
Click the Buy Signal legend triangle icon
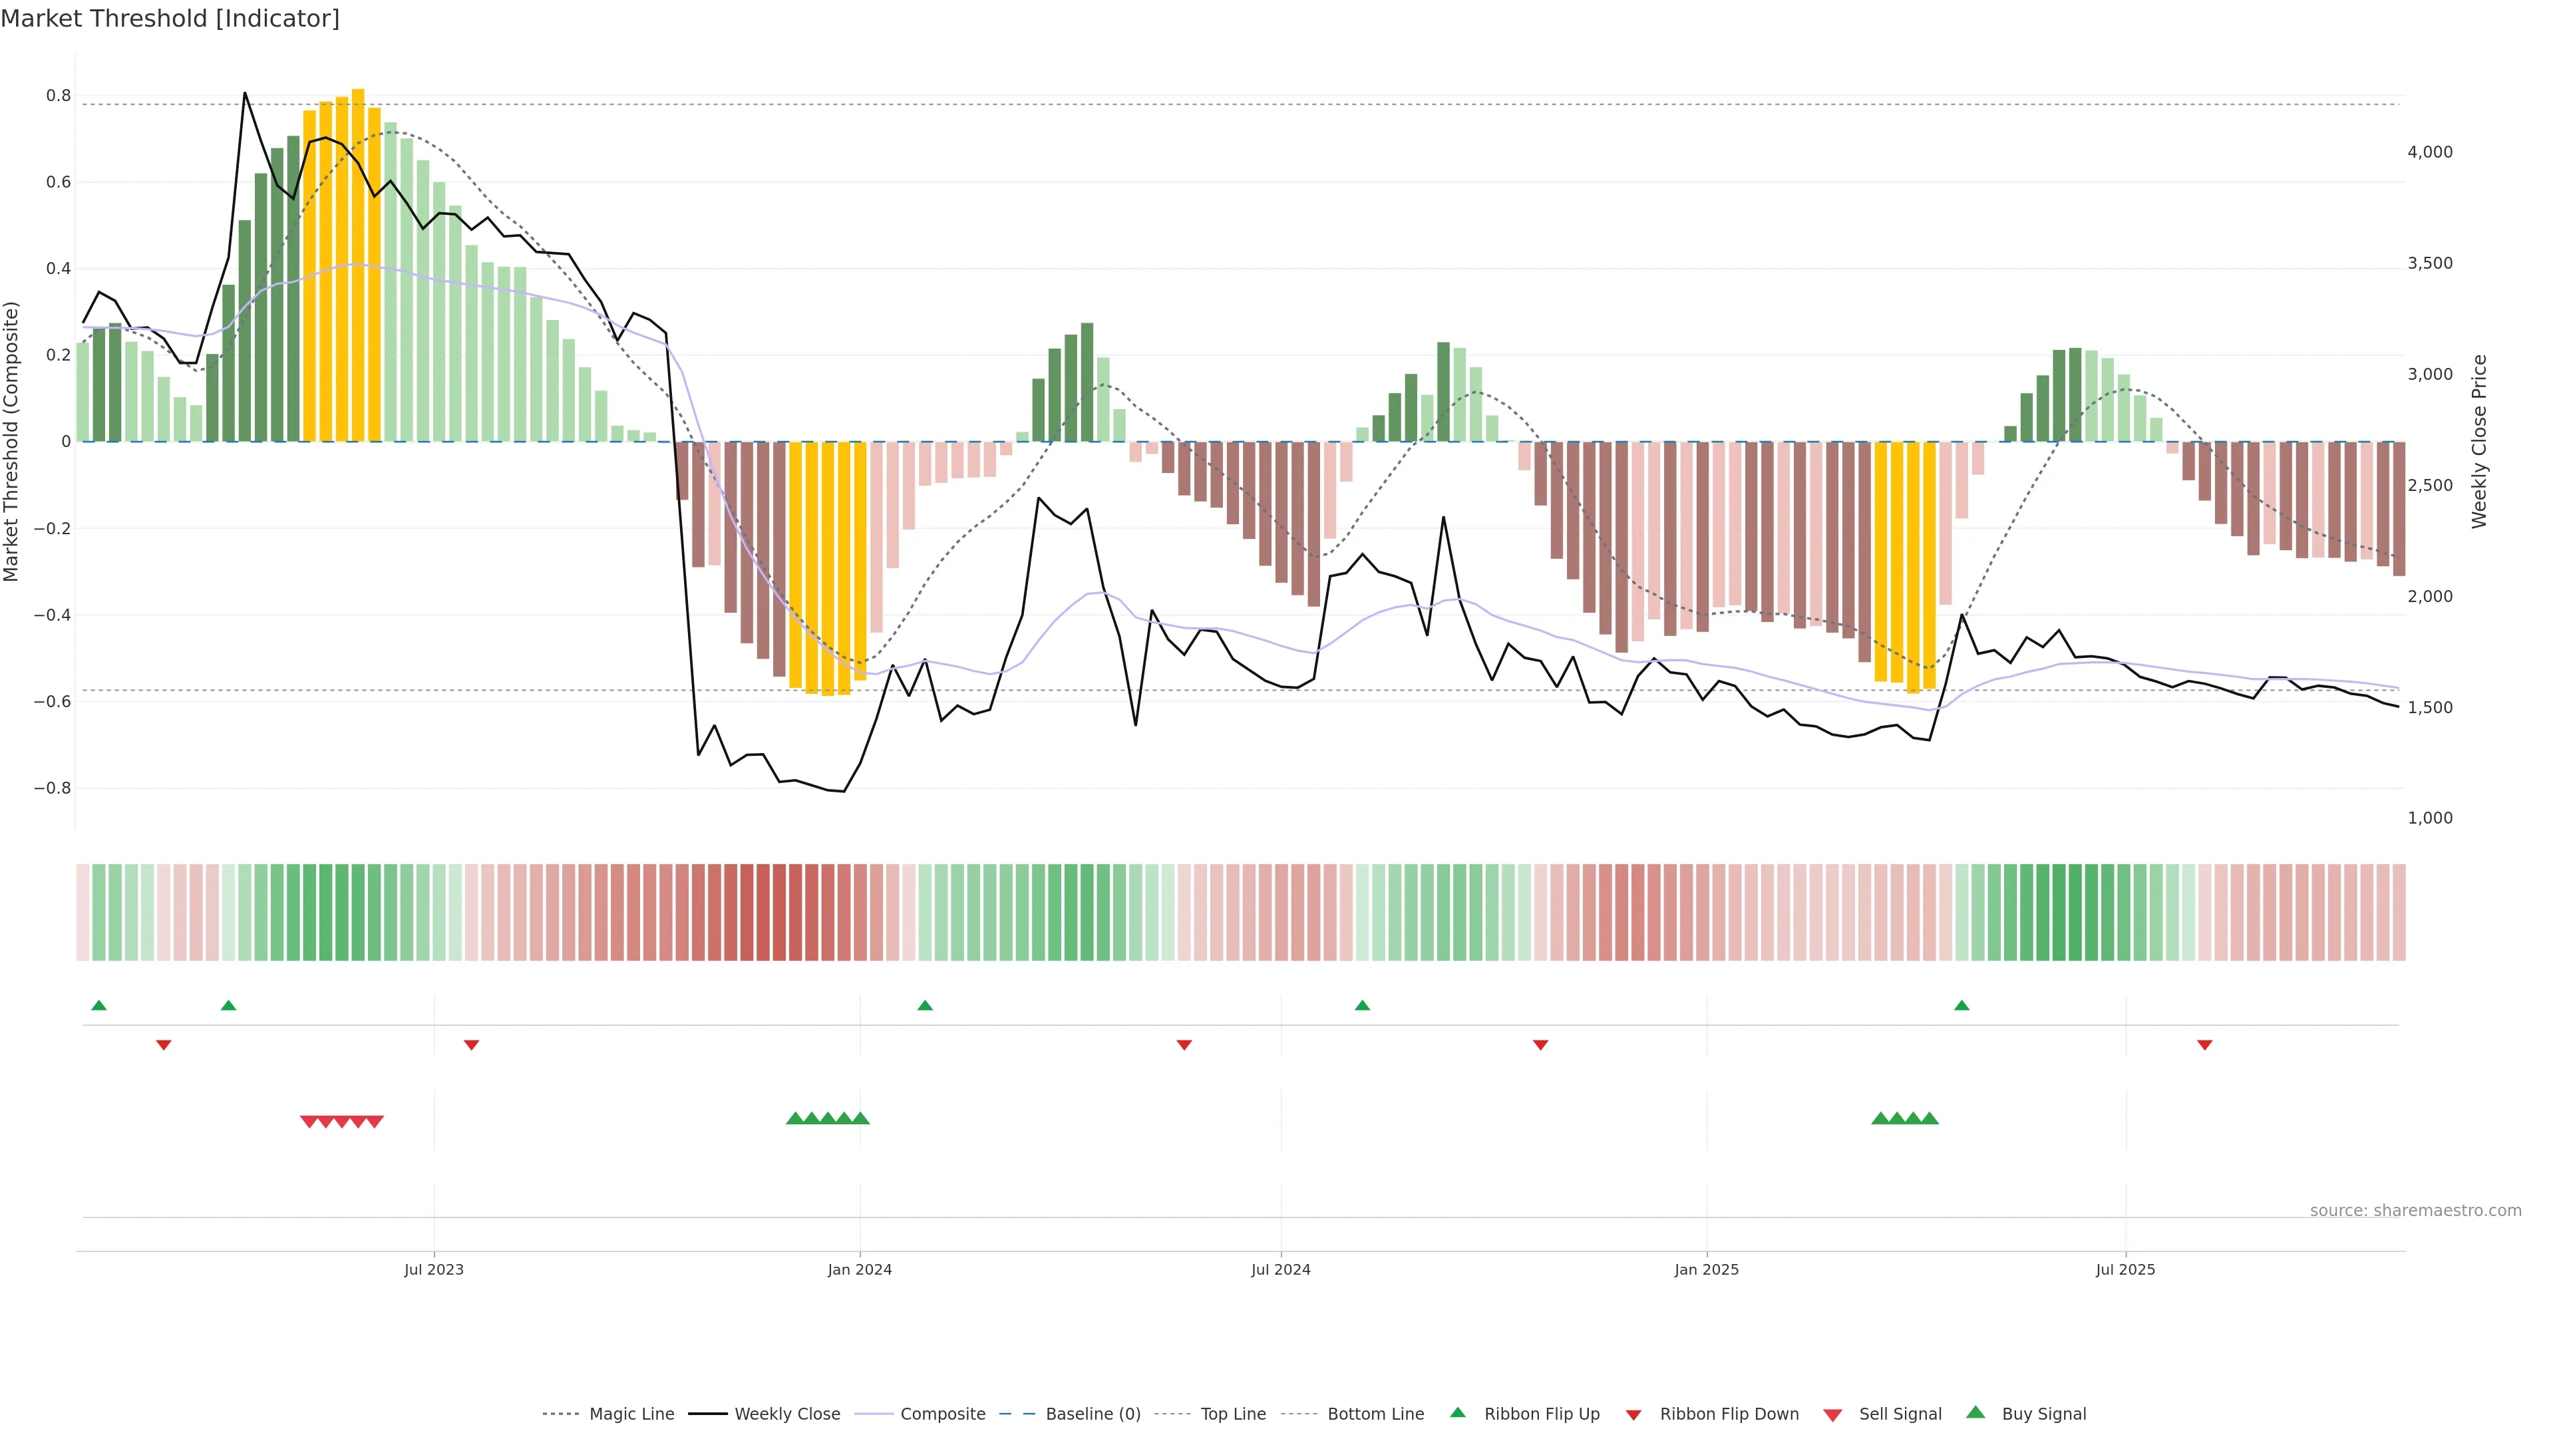pos(1975,1412)
